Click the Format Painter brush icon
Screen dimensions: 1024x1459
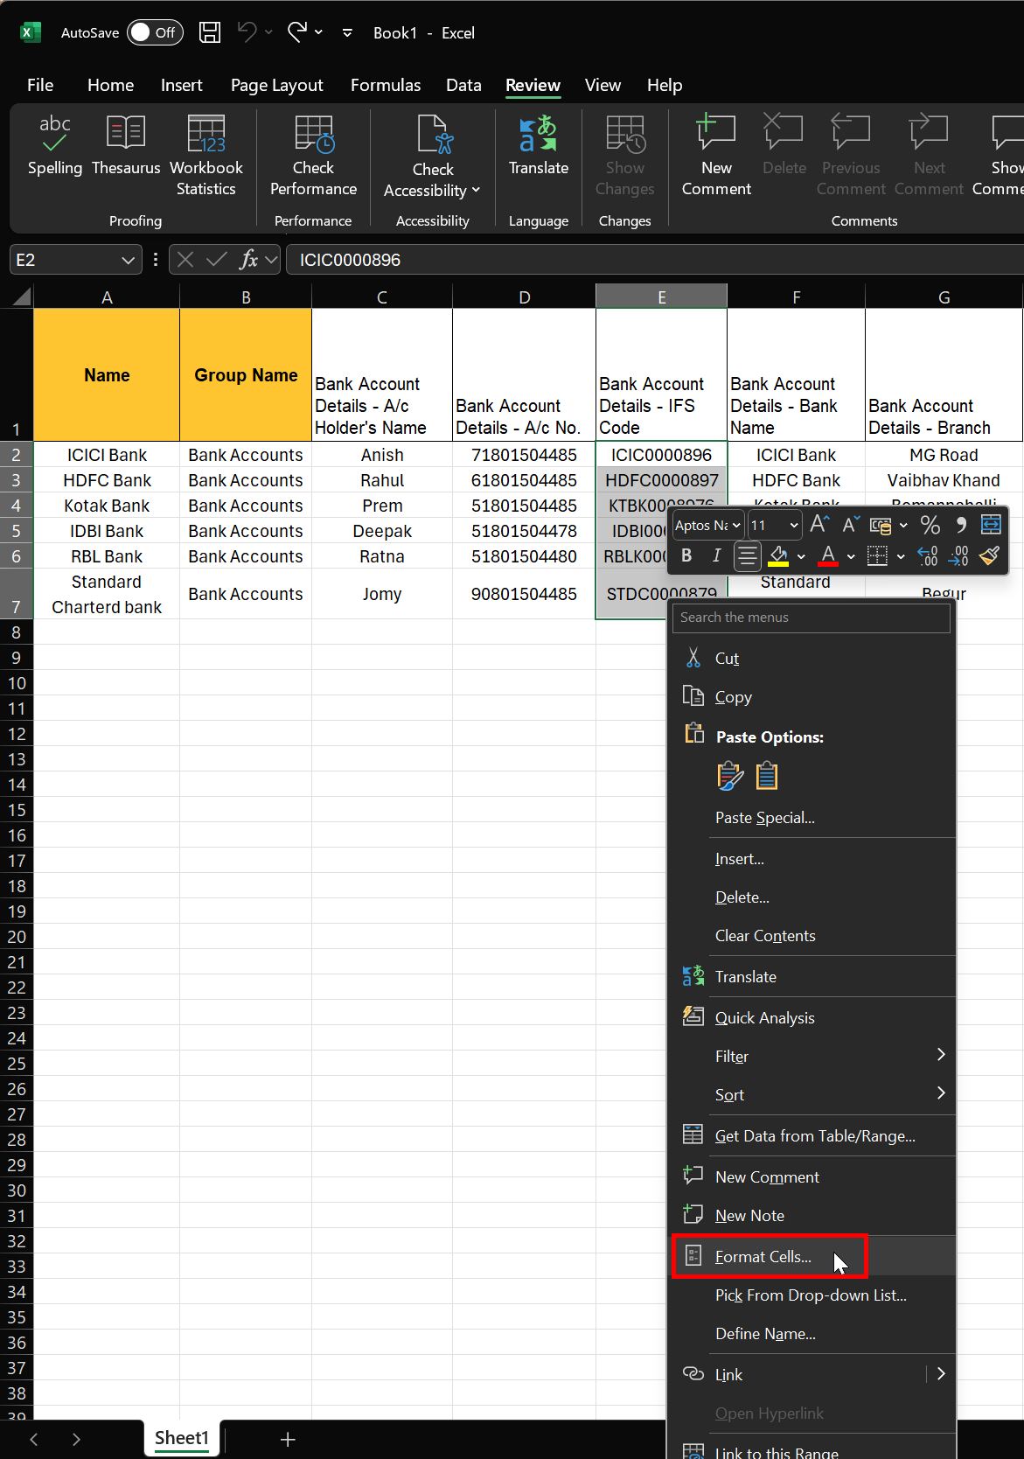(989, 555)
